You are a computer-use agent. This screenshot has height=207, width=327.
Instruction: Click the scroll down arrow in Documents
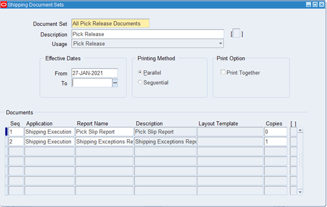[x=300, y=192]
